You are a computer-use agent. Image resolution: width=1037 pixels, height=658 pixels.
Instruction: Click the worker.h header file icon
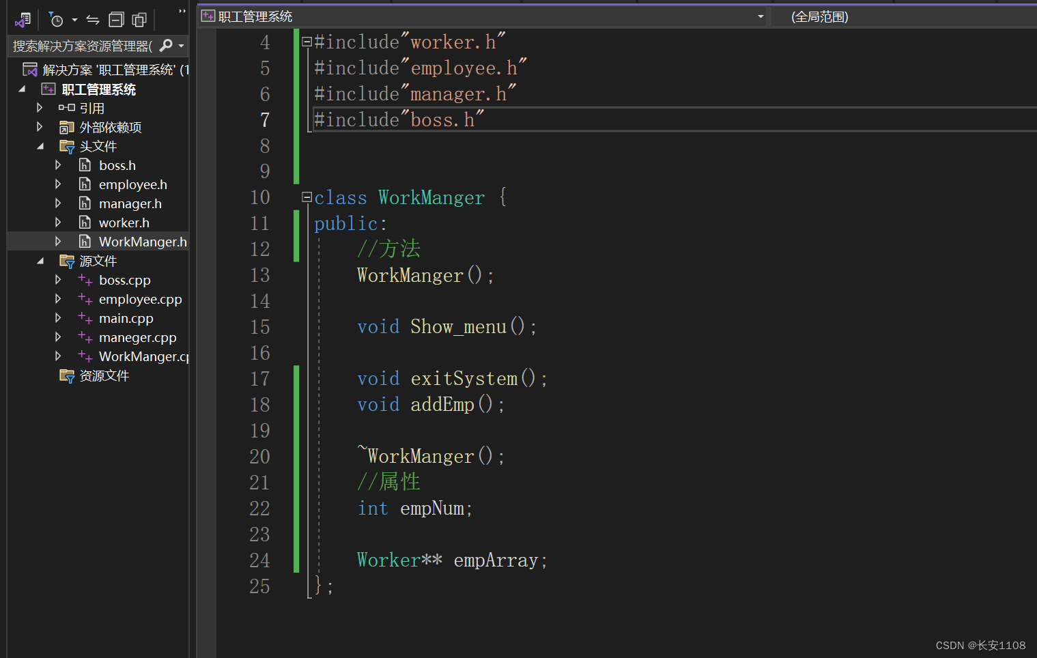click(85, 223)
